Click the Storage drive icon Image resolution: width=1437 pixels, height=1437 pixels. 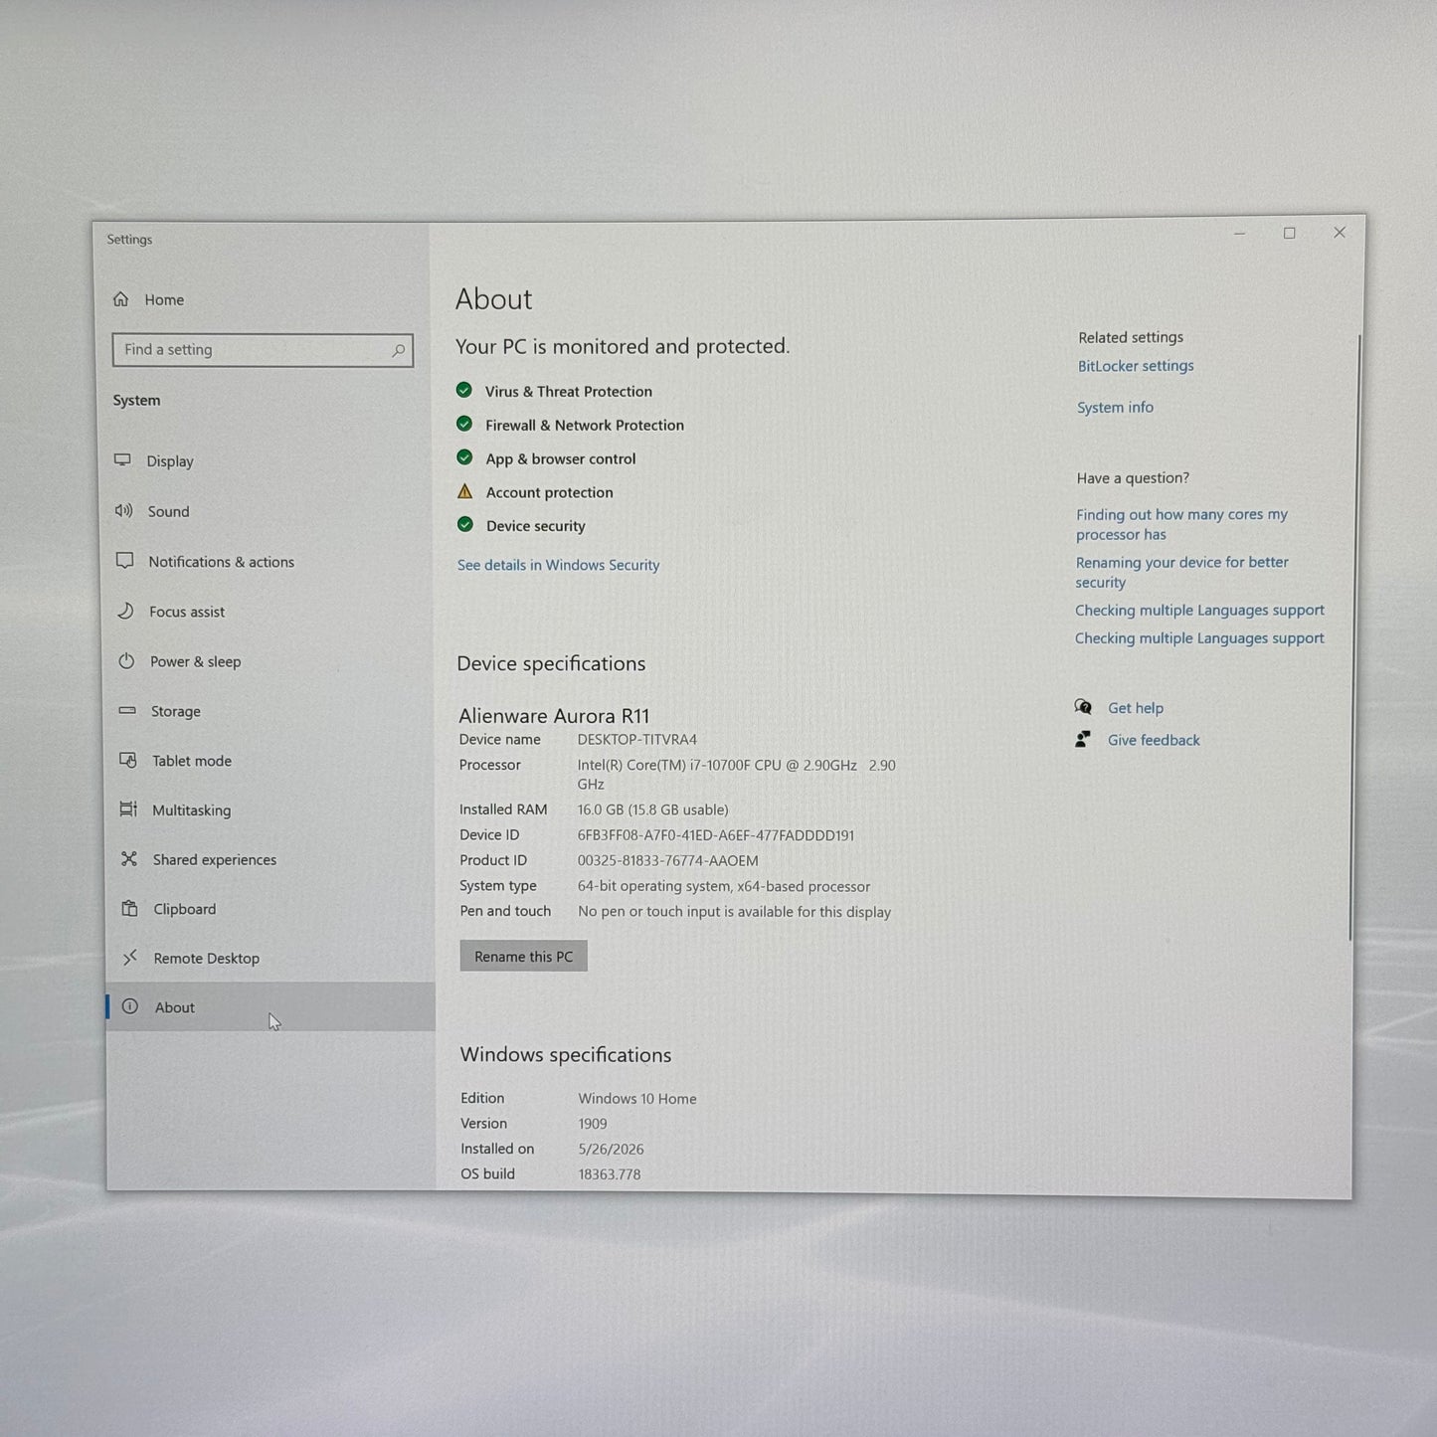tap(127, 711)
